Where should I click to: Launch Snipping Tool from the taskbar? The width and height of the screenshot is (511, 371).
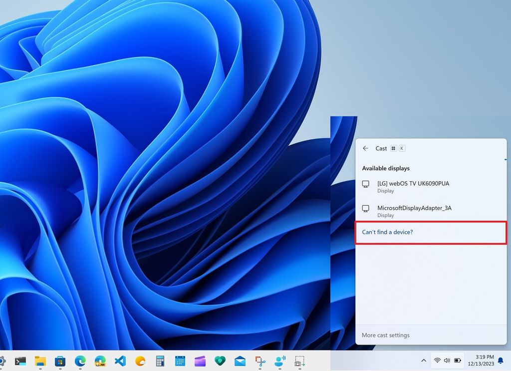pos(260,361)
